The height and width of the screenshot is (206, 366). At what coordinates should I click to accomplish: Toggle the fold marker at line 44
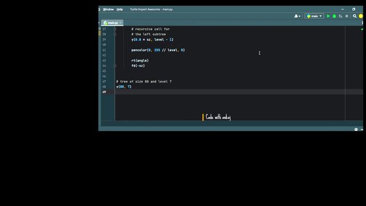click(x=115, y=66)
